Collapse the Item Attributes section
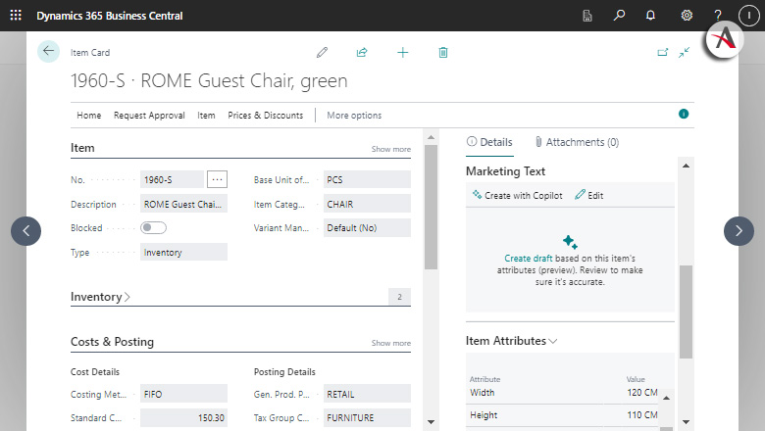Screen dimensions: 765x431 click(x=511, y=341)
